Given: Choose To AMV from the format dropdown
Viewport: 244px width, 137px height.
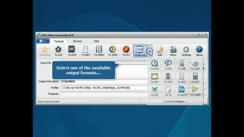Looking at the screenshot, I should [x=181, y=78].
